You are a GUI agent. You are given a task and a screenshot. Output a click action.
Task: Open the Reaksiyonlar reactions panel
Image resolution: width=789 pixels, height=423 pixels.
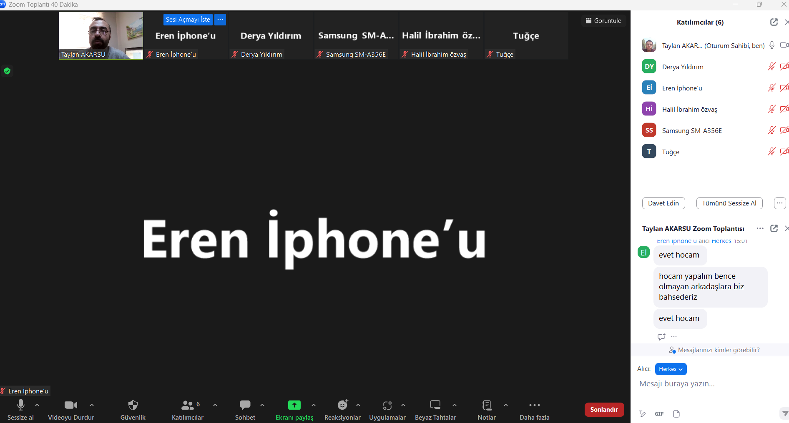(342, 409)
